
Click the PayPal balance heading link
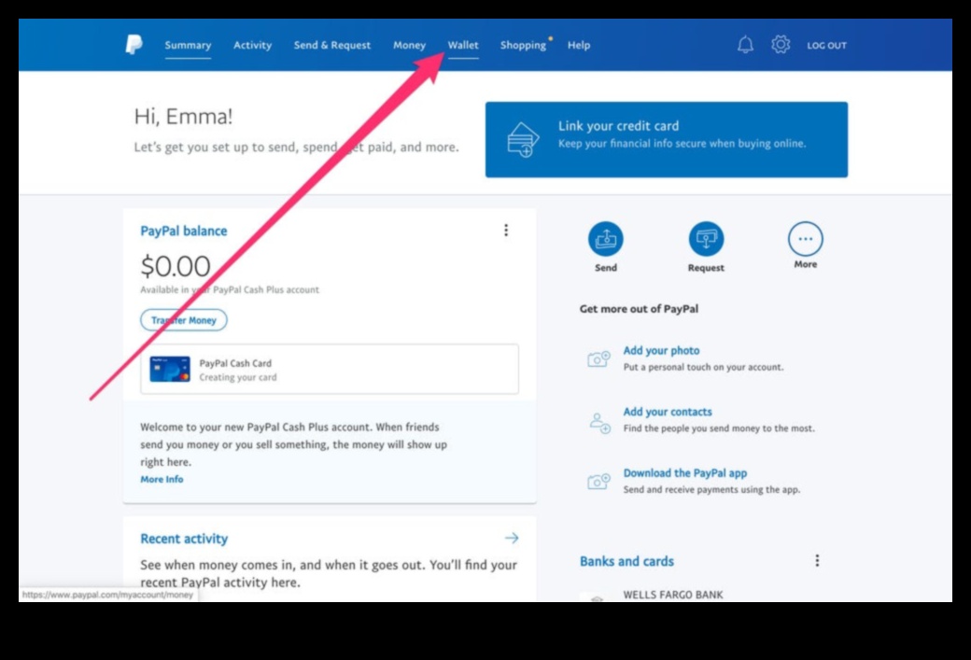[x=183, y=231]
